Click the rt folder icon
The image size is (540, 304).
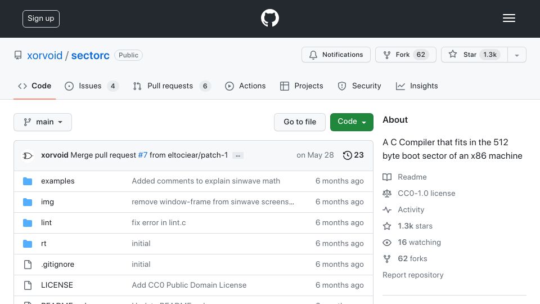(28, 244)
